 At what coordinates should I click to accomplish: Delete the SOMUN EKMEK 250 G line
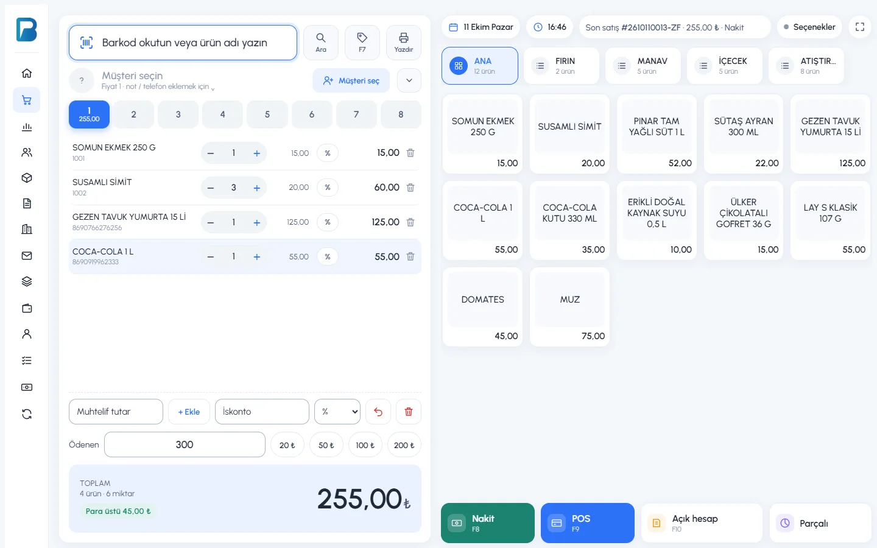(x=410, y=153)
